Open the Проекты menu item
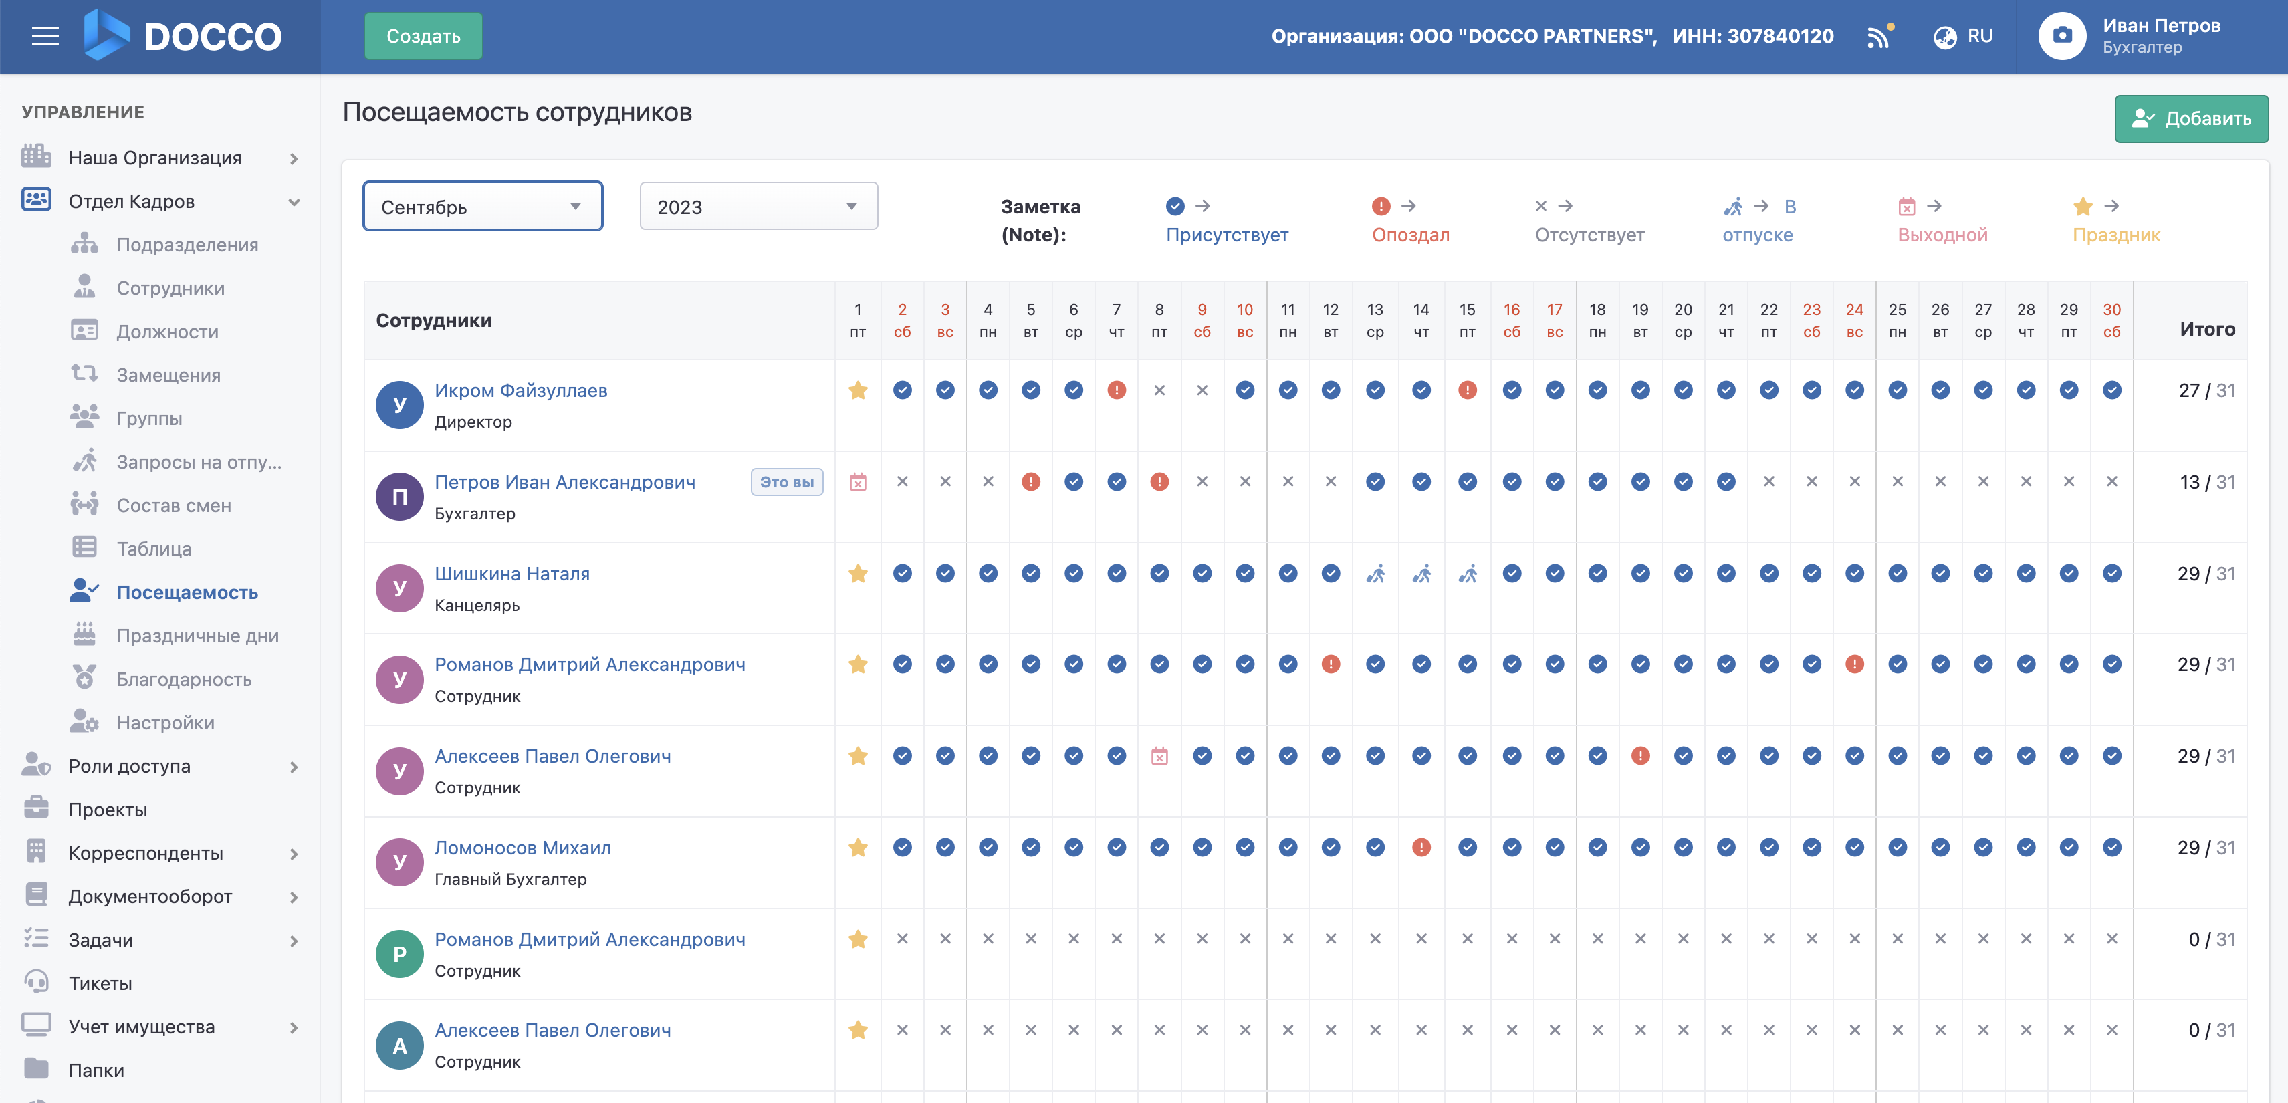This screenshot has height=1103, width=2288. click(x=108, y=810)
